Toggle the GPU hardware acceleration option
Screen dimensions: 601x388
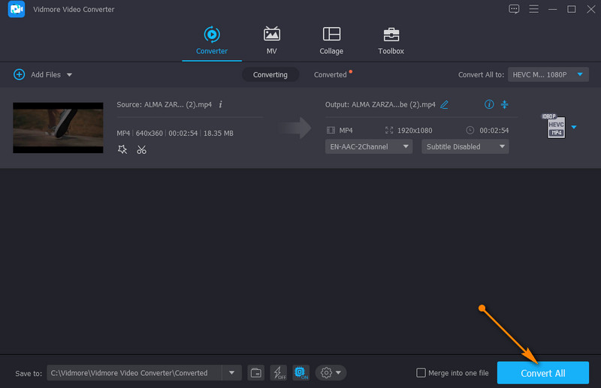click(300, 373)
